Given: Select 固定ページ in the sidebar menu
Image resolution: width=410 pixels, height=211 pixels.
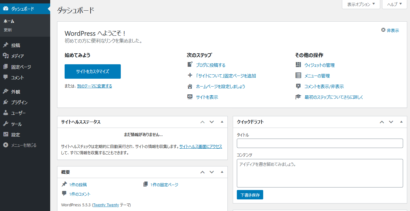Looking at the screenshot, I should click(x=21, y=67).
